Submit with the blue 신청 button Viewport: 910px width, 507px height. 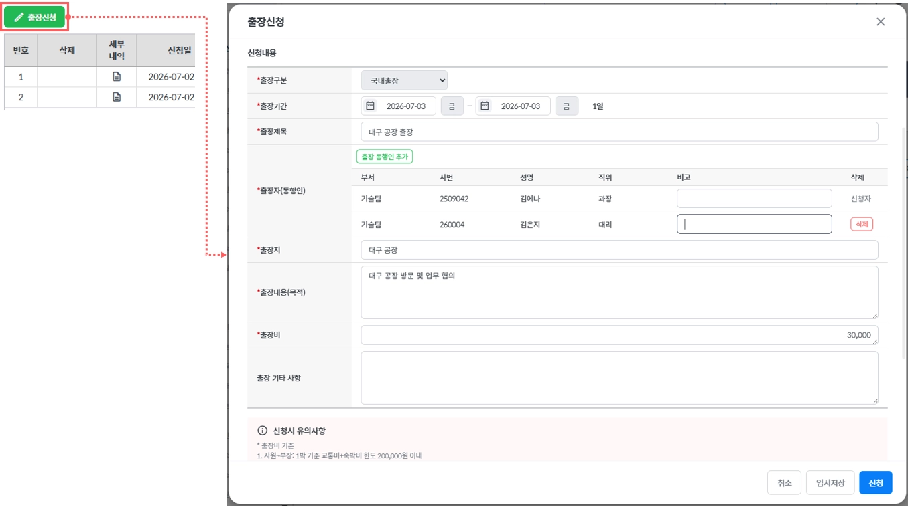click(x=876, y=483)
